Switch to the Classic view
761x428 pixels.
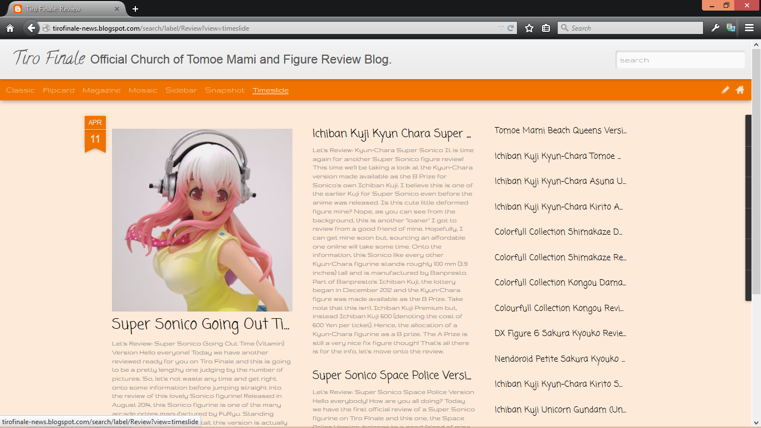(21, 90)
